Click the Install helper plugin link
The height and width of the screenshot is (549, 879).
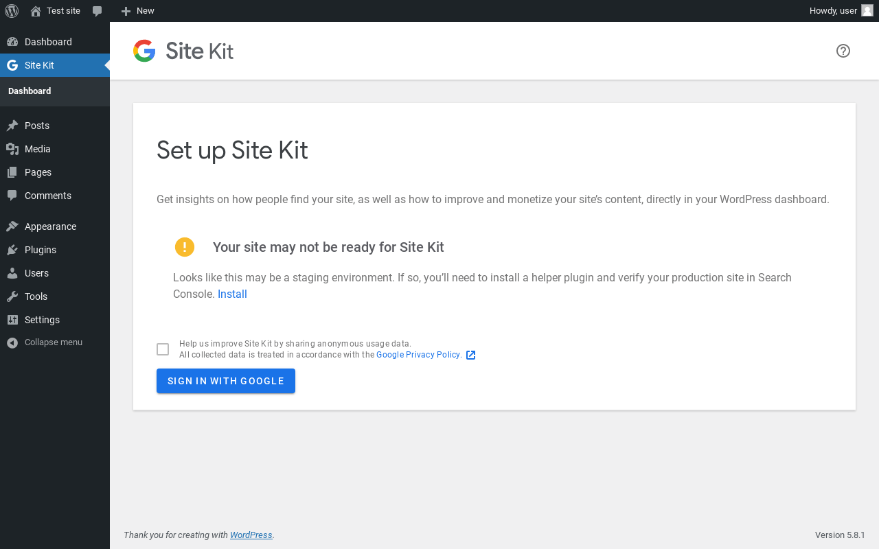point(232,294)
